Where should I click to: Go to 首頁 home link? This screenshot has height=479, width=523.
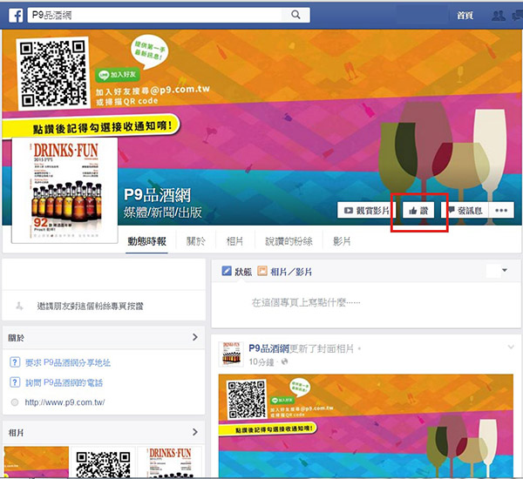click(465, 16)
